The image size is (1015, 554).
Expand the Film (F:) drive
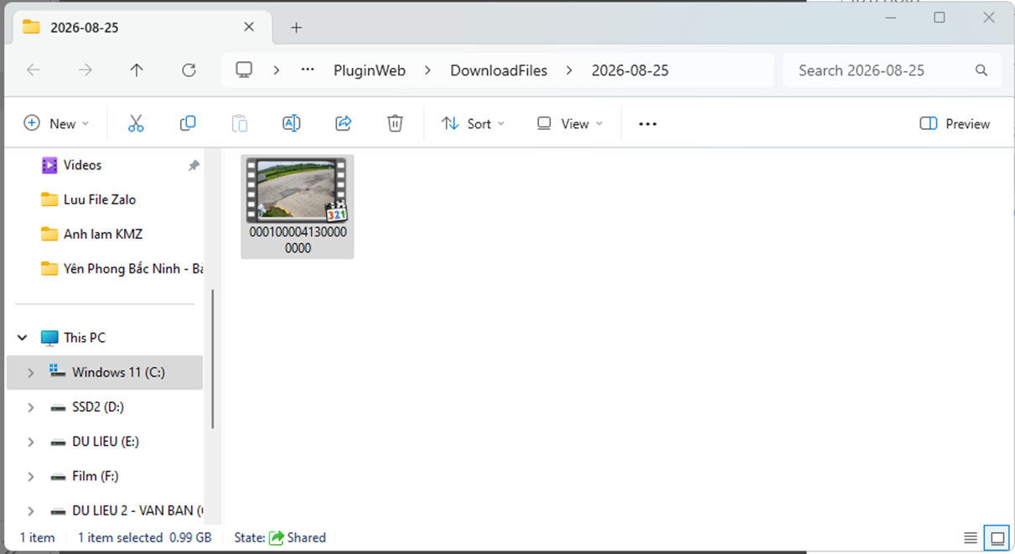tap(31, 476)
